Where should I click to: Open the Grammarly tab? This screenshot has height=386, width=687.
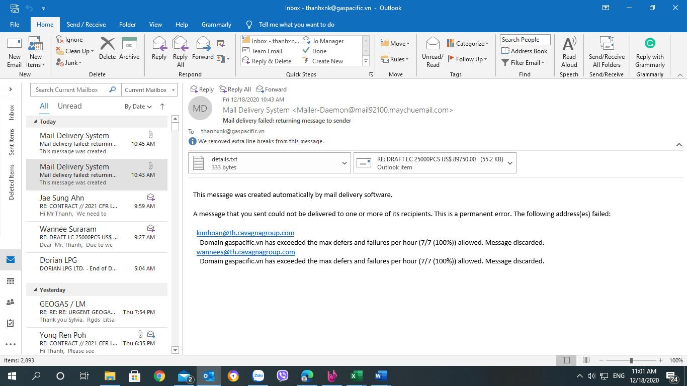(216, 25)
